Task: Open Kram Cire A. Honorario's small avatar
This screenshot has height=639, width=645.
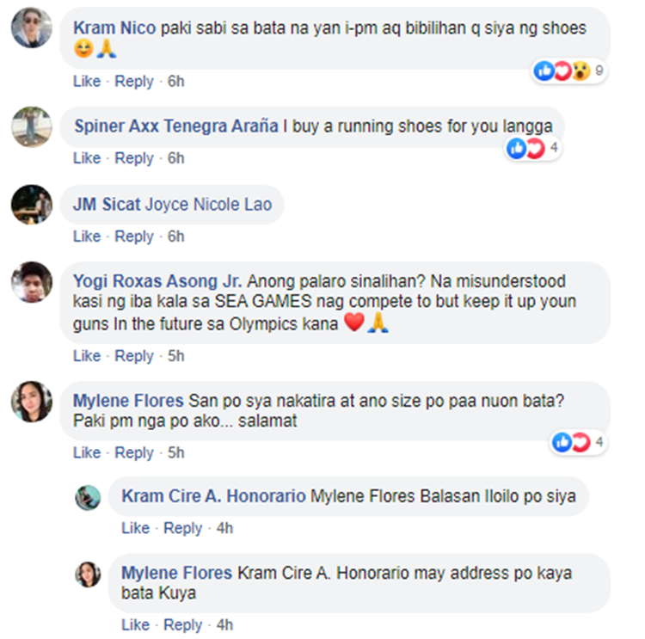Action: point(88,498)
